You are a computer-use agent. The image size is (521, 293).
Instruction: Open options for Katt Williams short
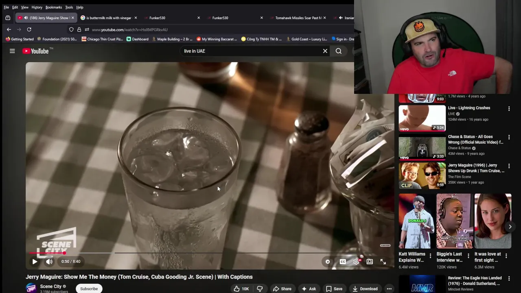point(430,256)
